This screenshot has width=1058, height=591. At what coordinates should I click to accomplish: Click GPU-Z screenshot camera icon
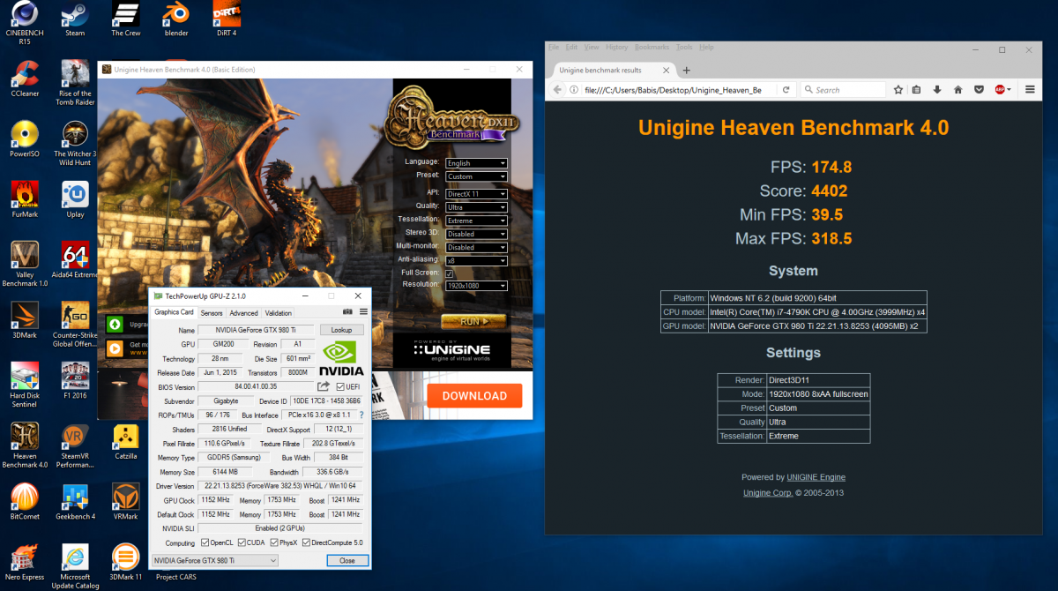coord(347,312)
